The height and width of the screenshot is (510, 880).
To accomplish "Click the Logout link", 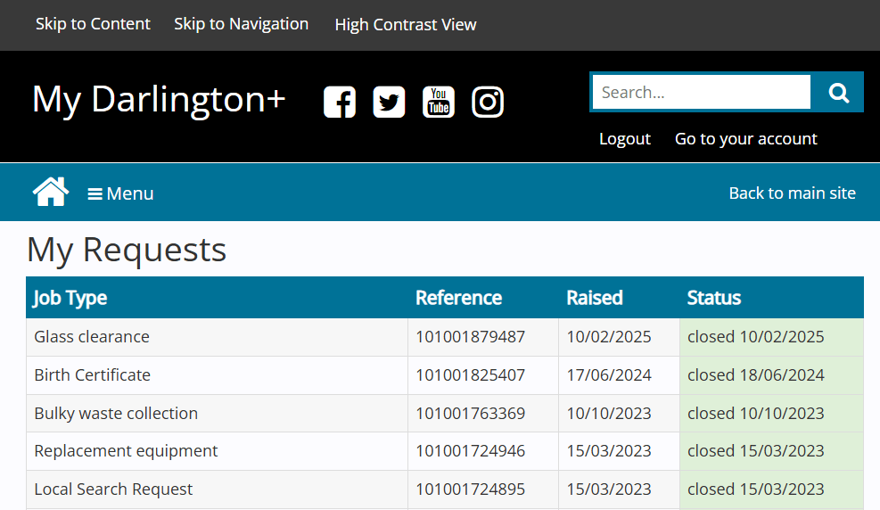I will [625, 138].
